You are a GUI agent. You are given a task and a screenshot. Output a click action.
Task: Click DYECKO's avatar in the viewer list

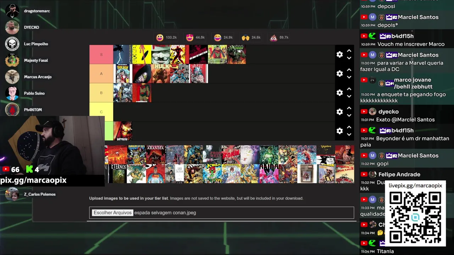(x=12, y=27)
